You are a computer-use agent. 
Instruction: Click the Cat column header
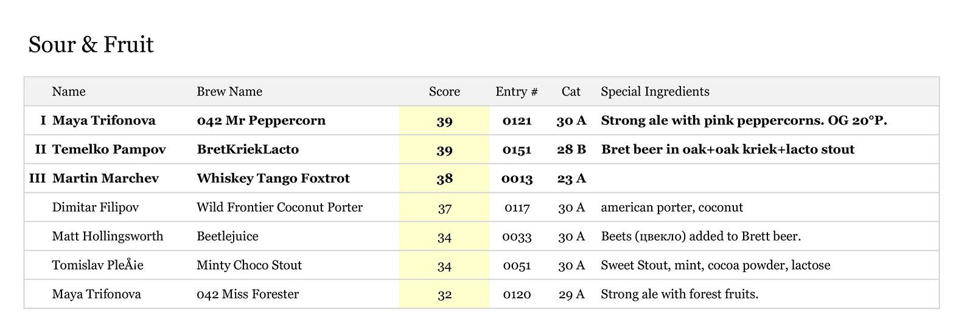(571, 92)
